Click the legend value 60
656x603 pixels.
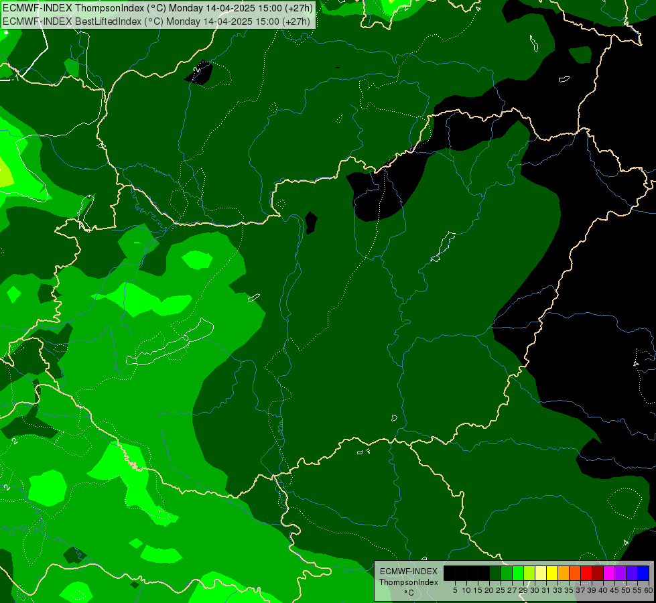[x=649, y=590]
